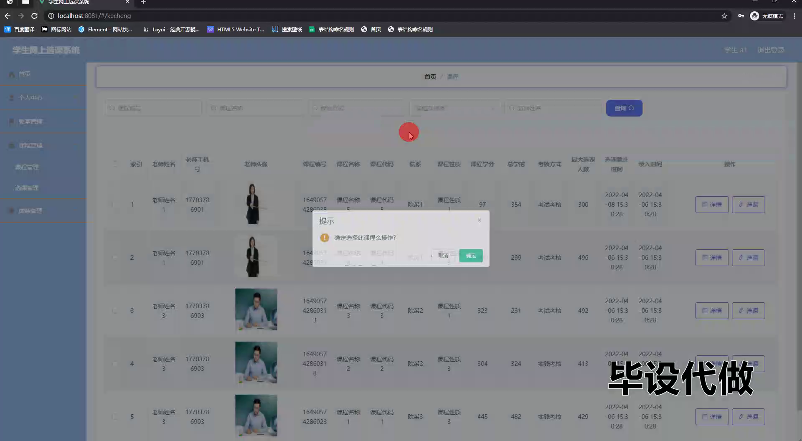
Task: Open Chrome three-dot menu
Action: 794,16
